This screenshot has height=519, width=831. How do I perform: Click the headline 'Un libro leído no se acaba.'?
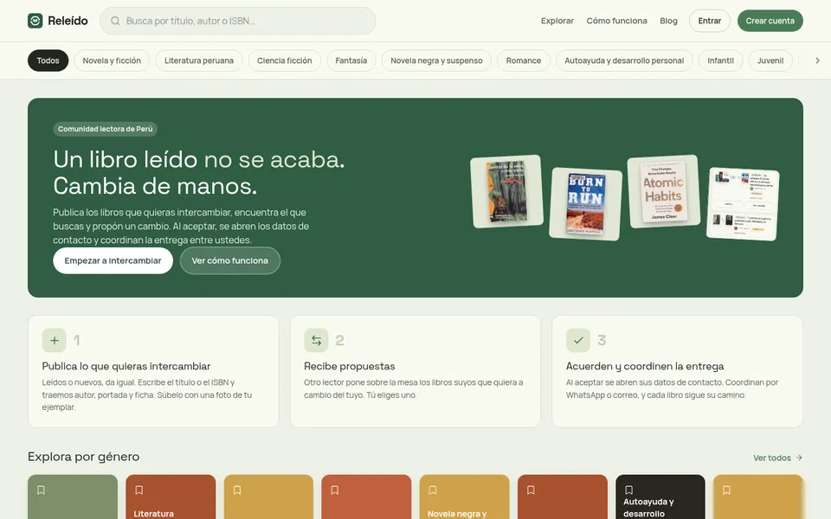pyautogui.click(x=199, y=159)
